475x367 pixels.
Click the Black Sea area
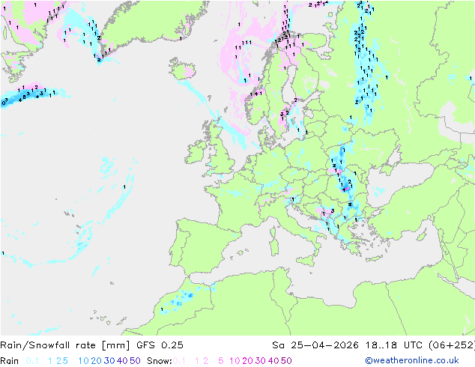[x=402, y=180]
